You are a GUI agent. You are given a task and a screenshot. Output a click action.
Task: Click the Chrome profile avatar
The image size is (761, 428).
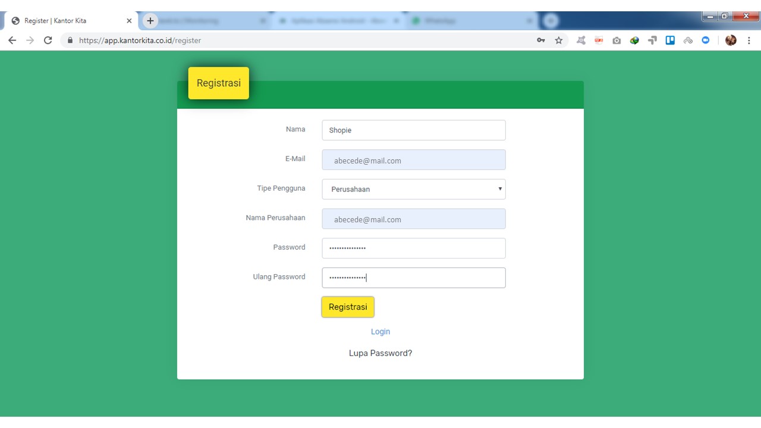pos(731,40)
